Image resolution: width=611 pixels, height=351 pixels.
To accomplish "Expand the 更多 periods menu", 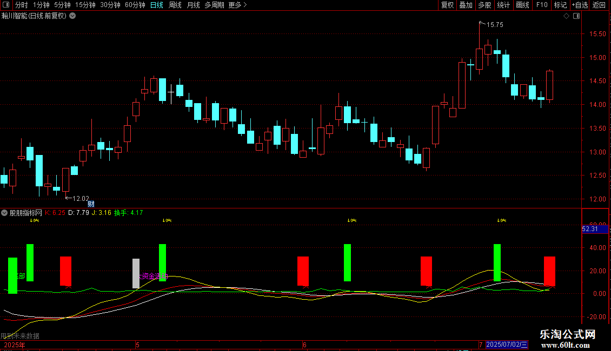I will [x=237, y=5].
